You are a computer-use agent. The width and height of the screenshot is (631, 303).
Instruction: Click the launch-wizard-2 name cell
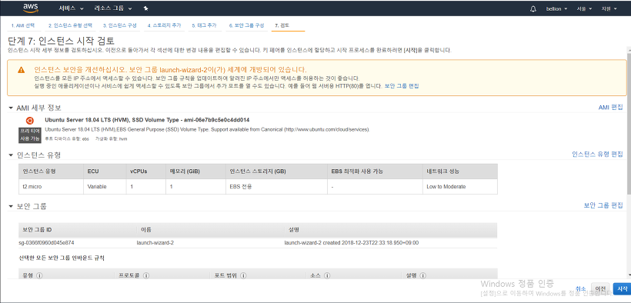click(155, 243)
